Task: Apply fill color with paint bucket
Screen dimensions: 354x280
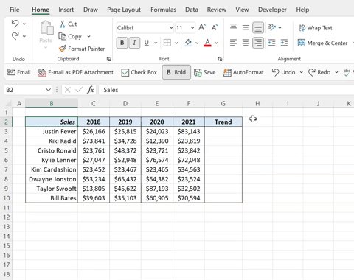Action: pos(188,43)
